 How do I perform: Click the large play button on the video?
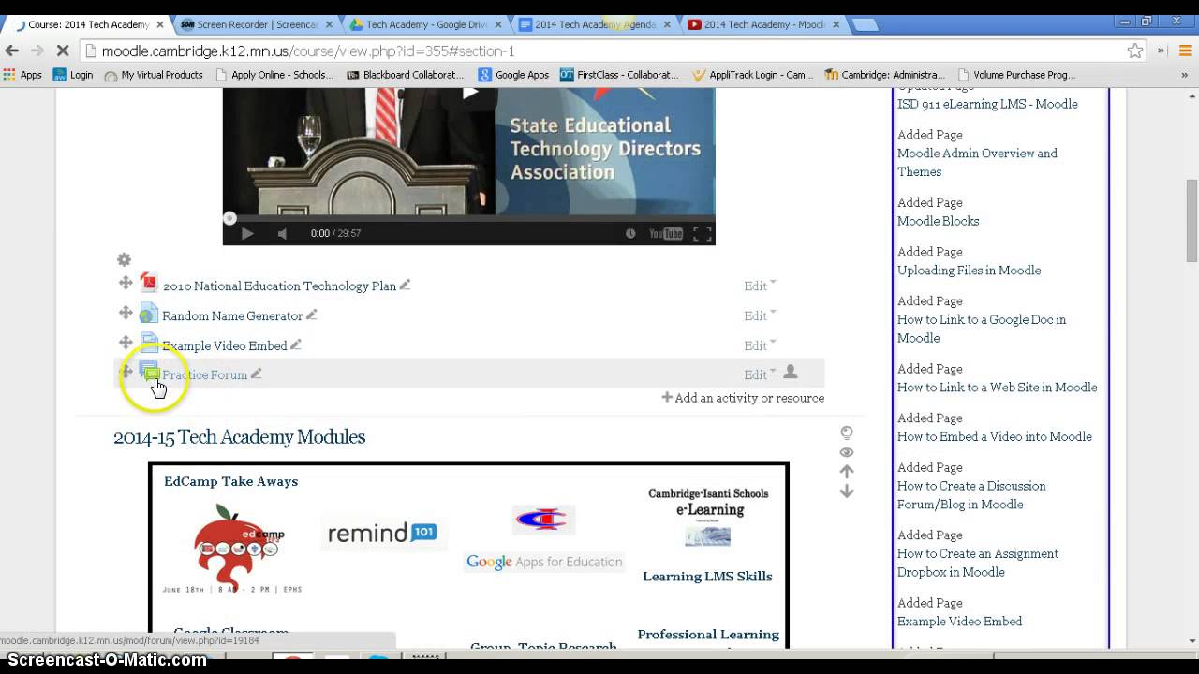(x=469, y=92)
